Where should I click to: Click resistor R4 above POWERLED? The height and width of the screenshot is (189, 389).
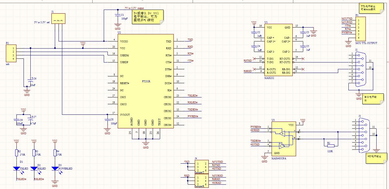(x=55, y=153)
